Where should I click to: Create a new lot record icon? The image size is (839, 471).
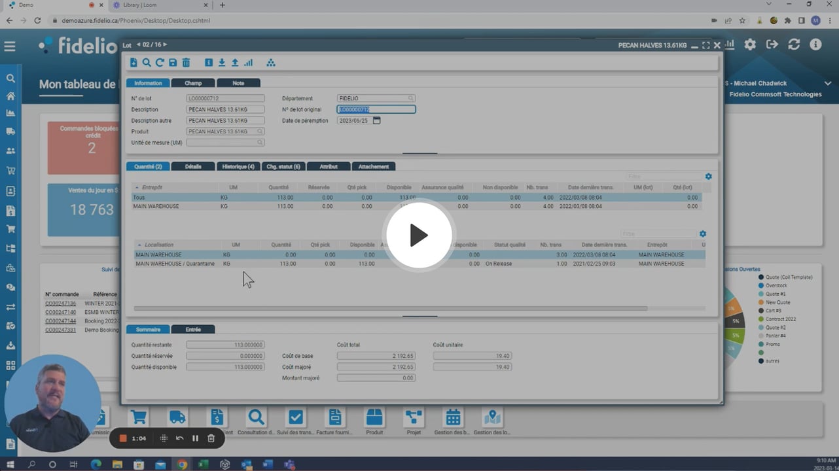tap(134, 63)
